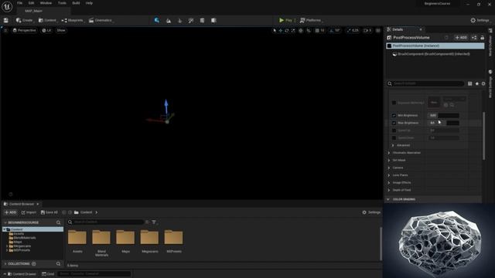
Task: Switch to Landscape mode icon
Action: click(x=169, y=20)
